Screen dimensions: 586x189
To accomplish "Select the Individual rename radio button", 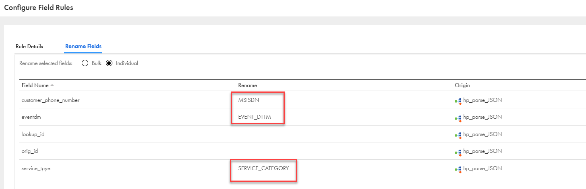I will click(109, 63).
